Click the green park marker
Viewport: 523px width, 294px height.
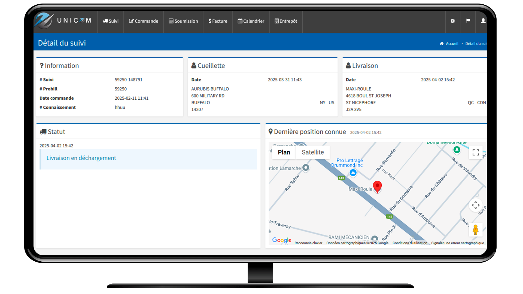click(x=457, y=149)
